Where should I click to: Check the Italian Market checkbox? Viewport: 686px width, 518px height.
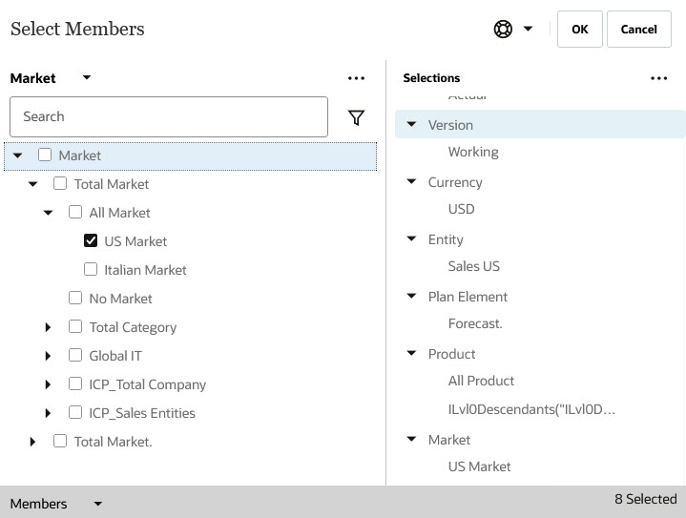pyautogui.click(x=92, y=270)
